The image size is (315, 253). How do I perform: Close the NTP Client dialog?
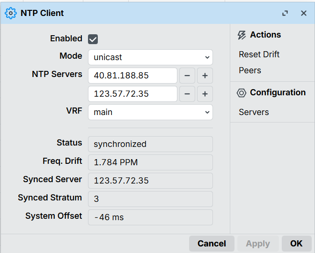[x=304, y=13]
